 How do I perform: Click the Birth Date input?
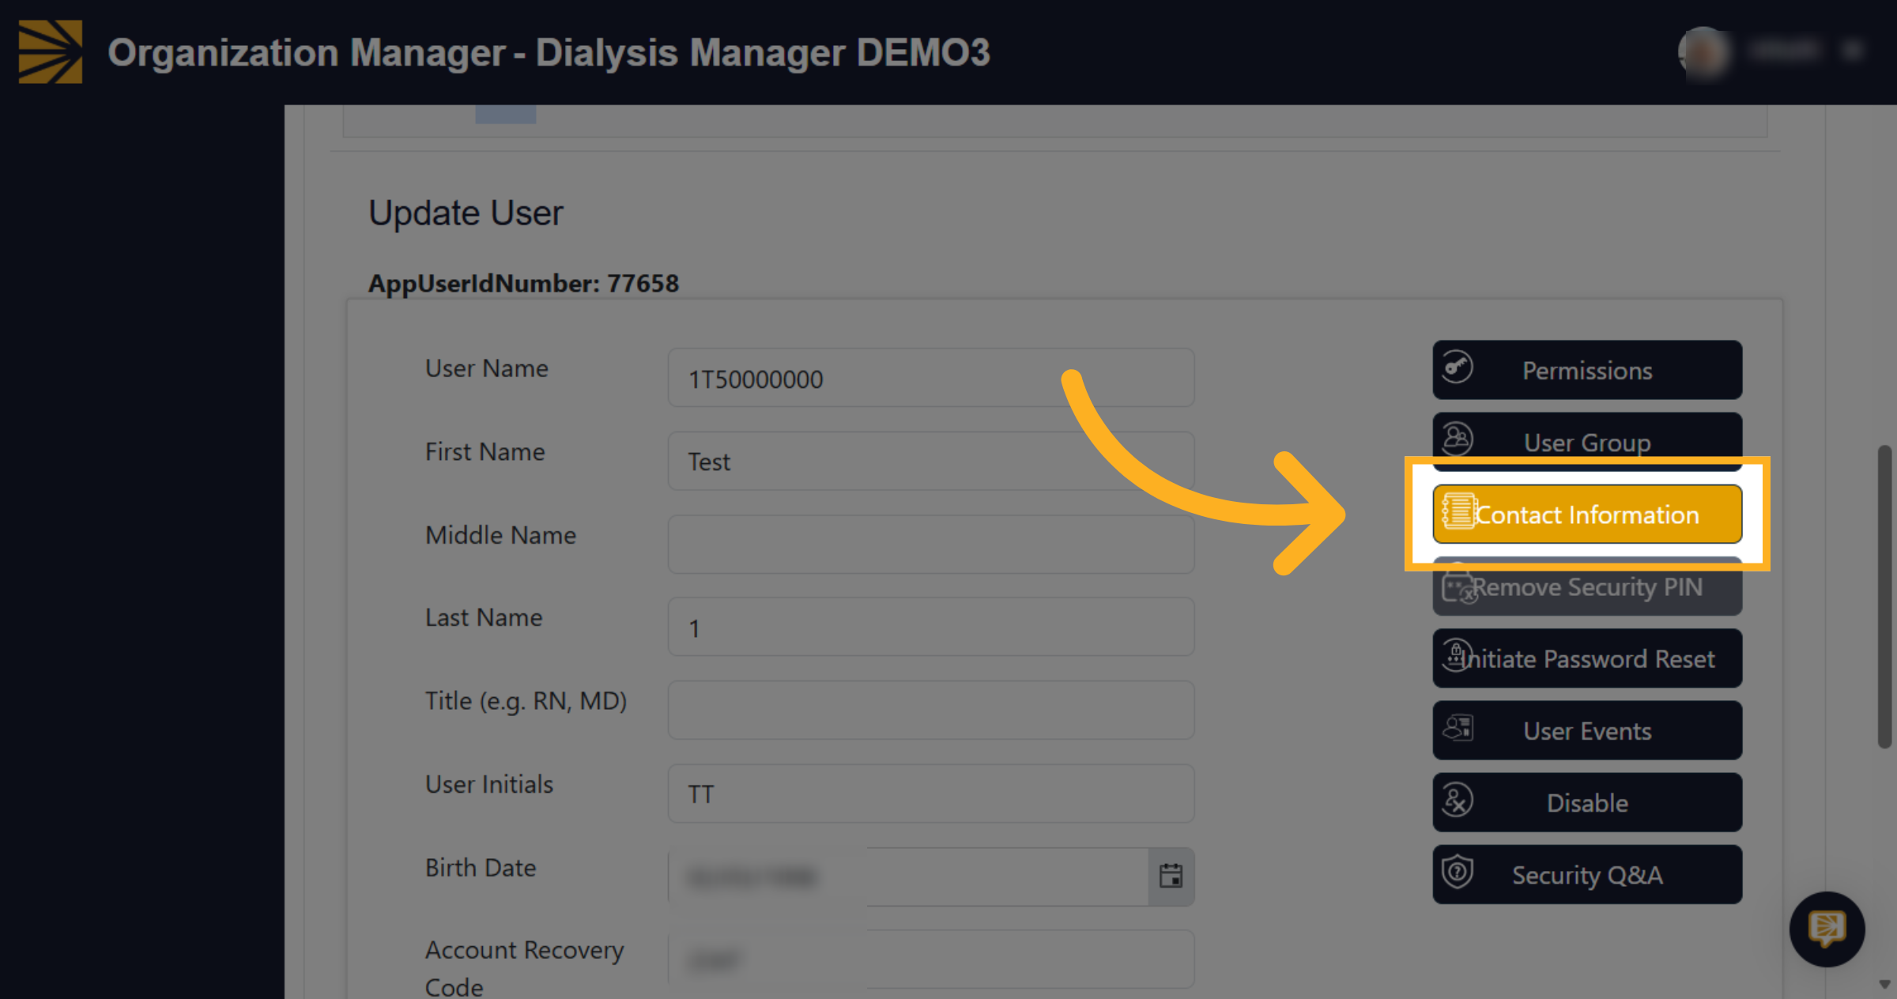(x=908, y=876)
